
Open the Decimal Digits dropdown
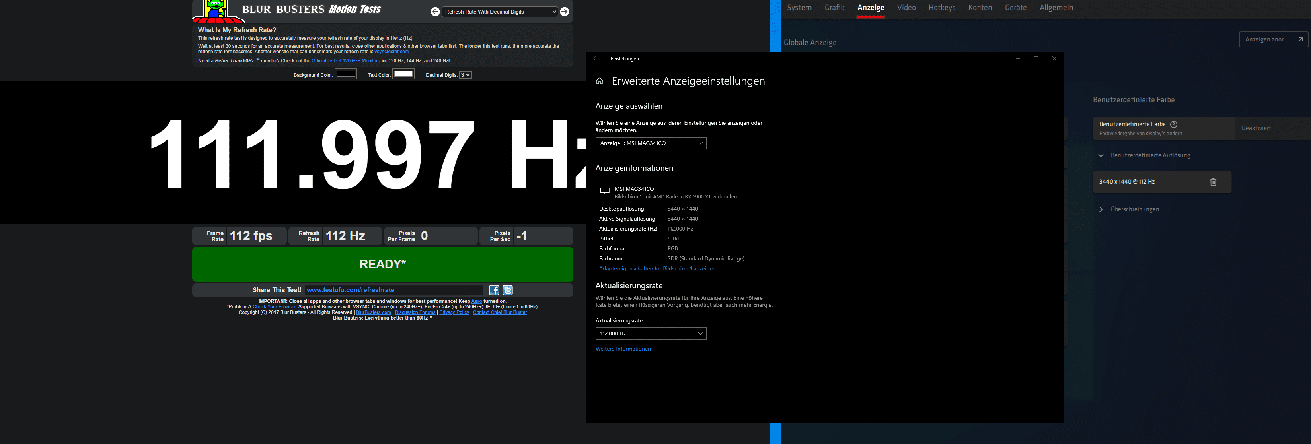click(465, 75)
